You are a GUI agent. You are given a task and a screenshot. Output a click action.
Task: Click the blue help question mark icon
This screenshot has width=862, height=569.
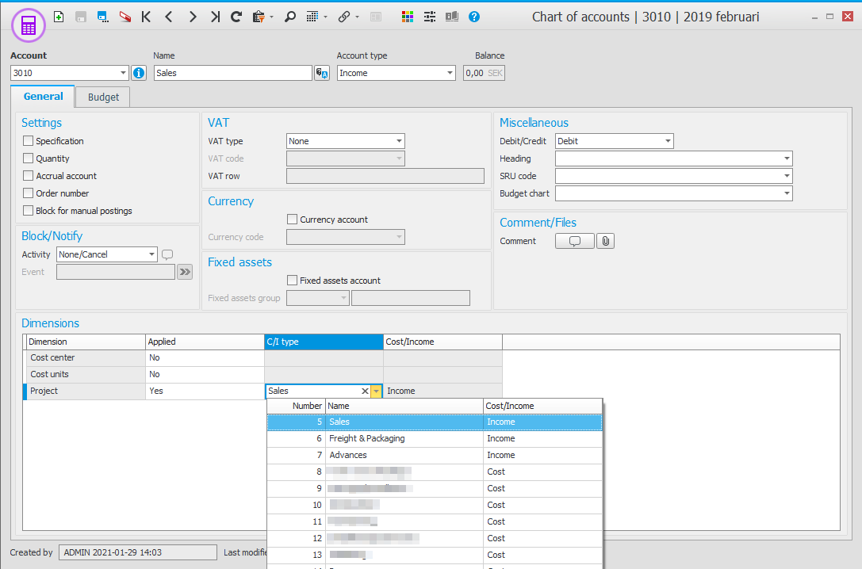[x=473, y=17]
